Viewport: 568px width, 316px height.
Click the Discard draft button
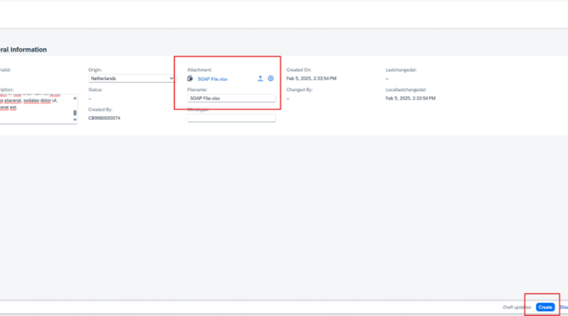[563, 307]
